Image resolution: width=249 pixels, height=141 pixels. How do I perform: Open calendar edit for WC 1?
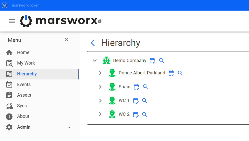coord(136,101)
